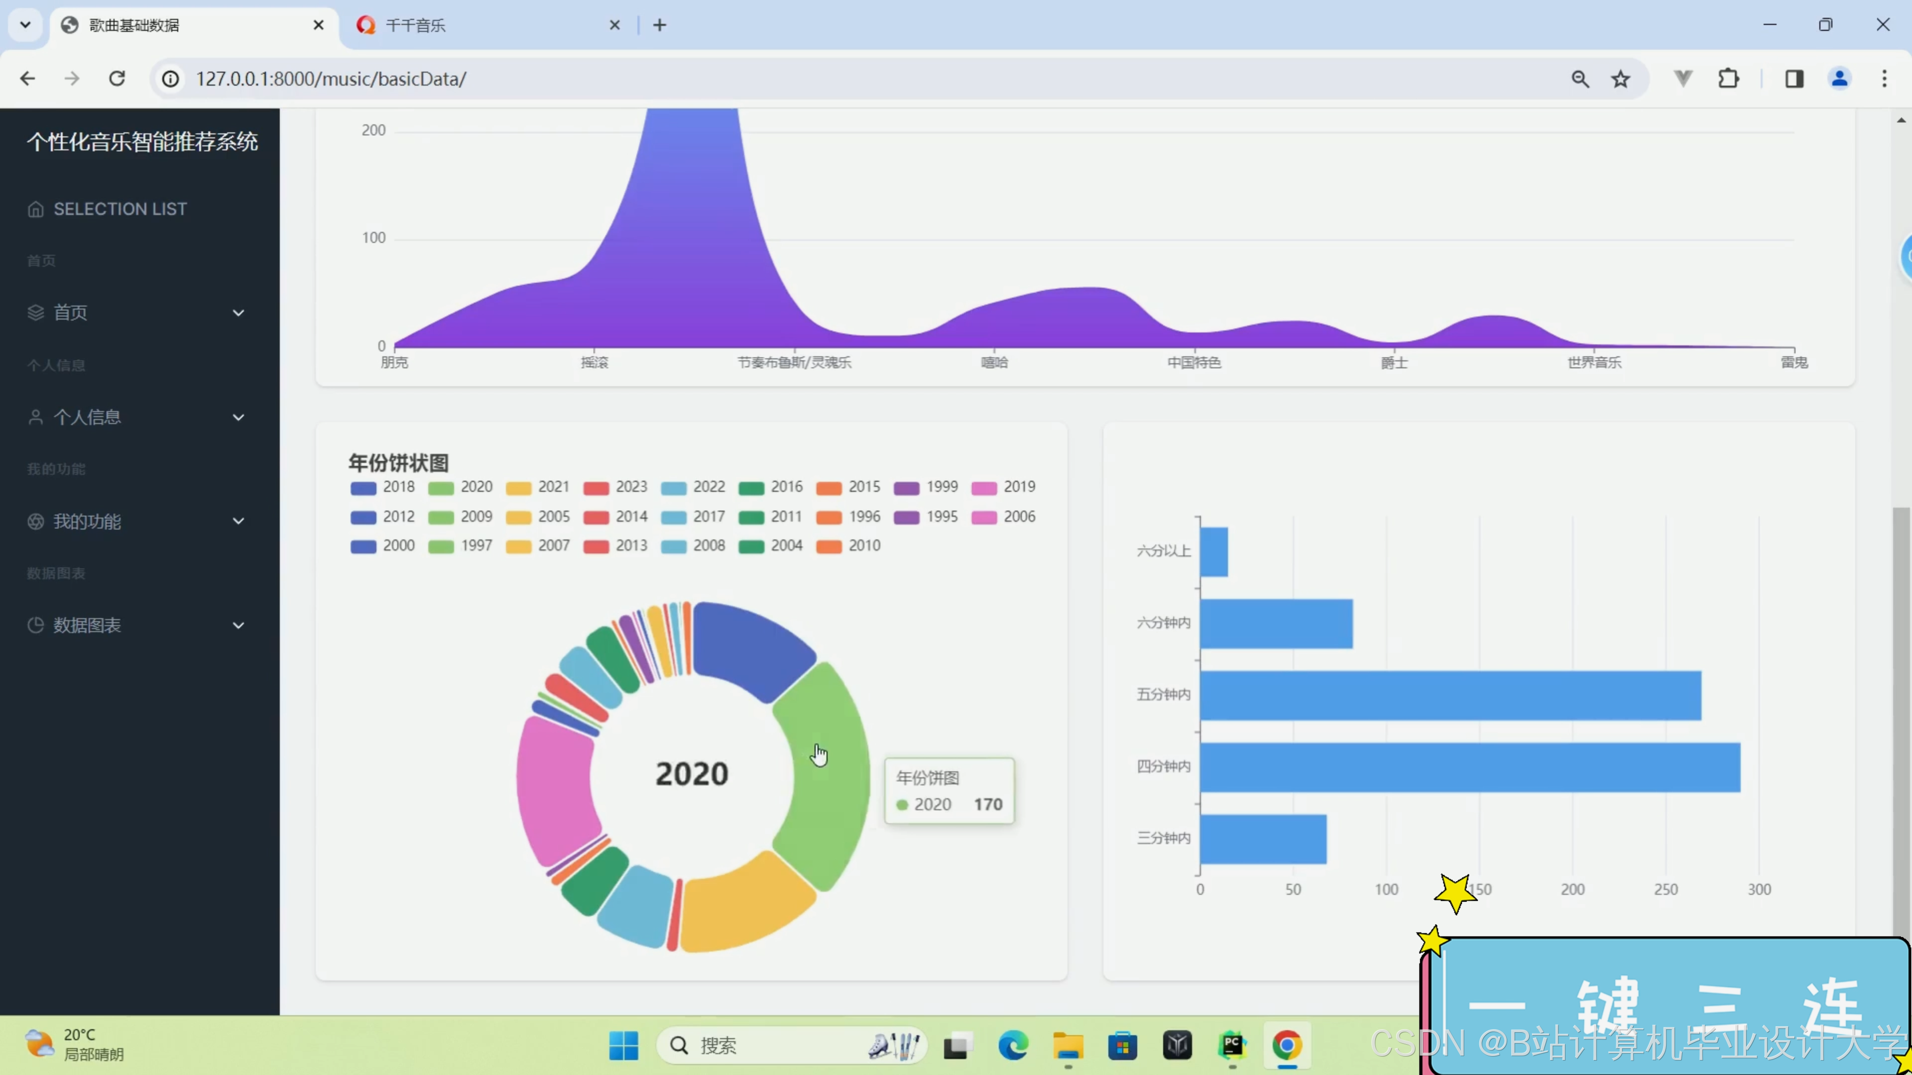Open Microsoft Edge from the taskbar

click(x=1013, y=1045)
